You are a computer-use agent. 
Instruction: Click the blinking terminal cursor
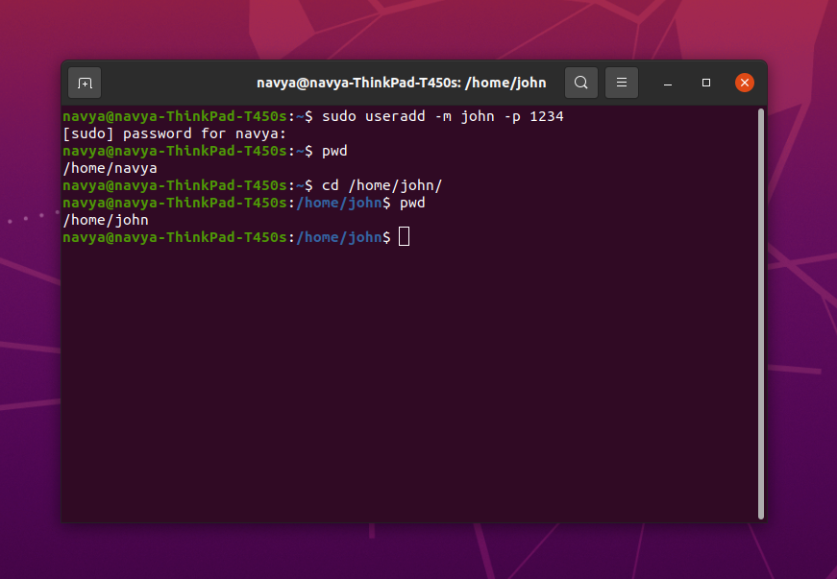403,236
